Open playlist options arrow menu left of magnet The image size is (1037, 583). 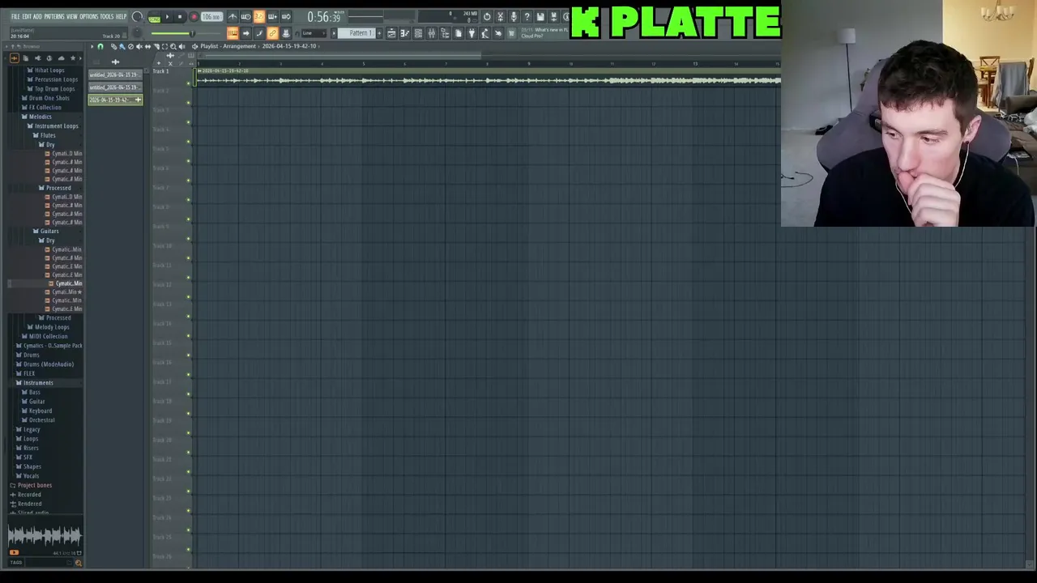92,46
